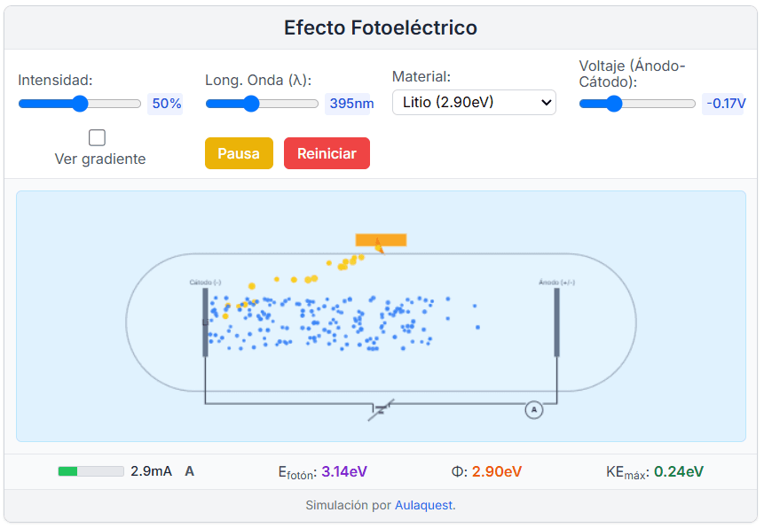Open the Aulaquest link
The width and height of the screenshot is (764, 528).
point(423,505)
